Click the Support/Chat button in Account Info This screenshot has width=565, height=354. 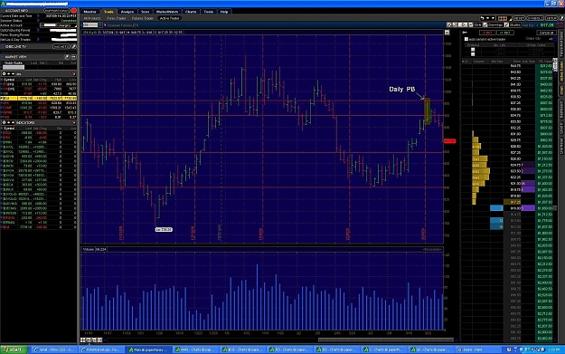coord(57,11)
